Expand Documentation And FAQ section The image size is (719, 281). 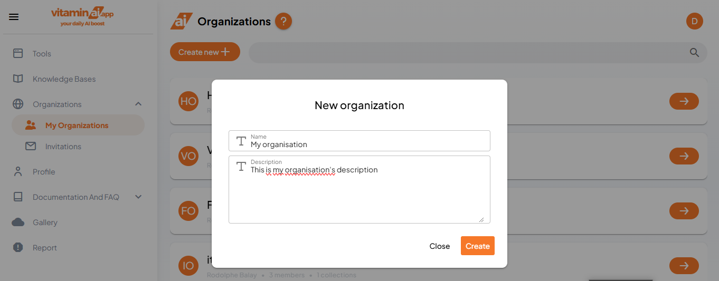point(138,197)
